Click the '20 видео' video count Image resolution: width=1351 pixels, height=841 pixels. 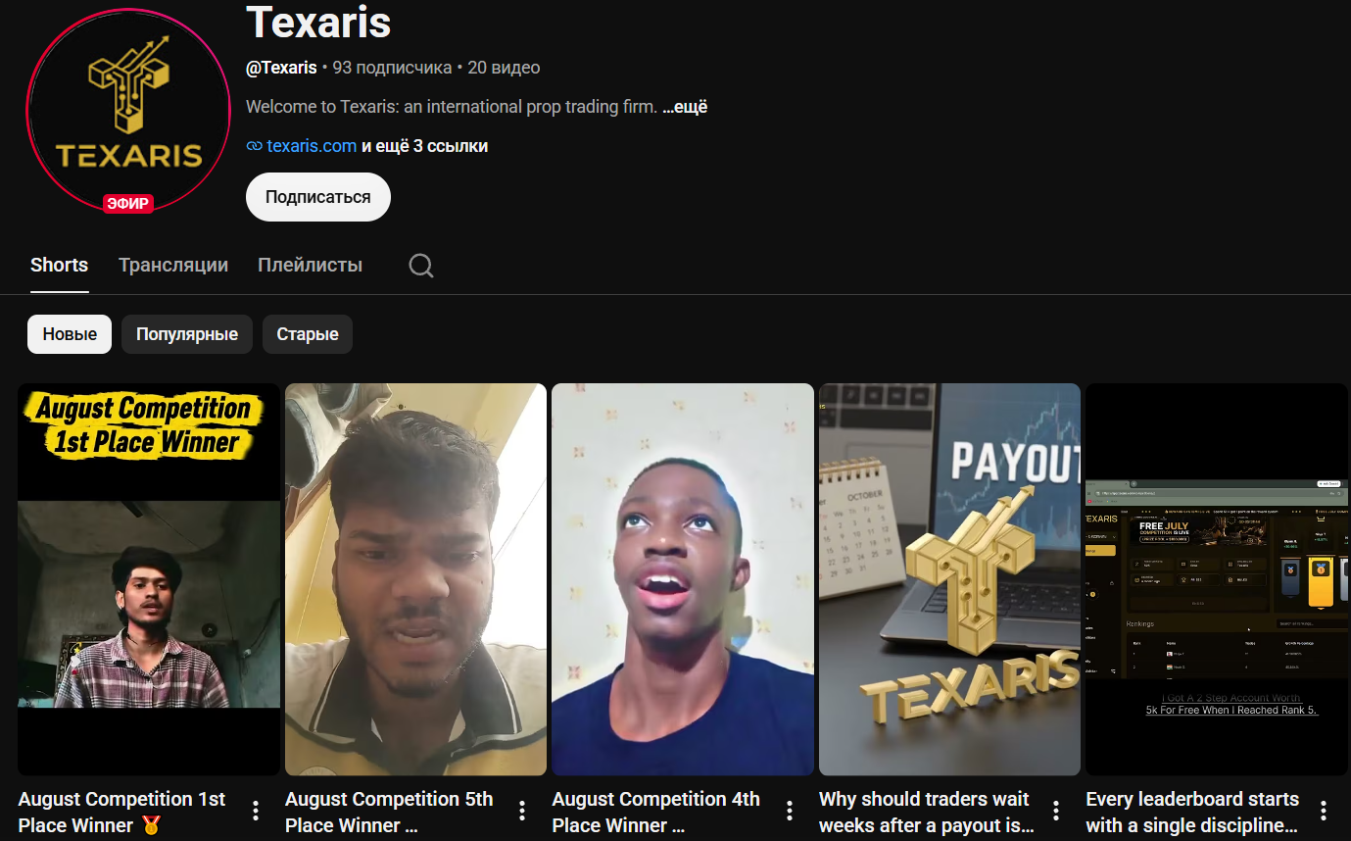pyautogui.click(x=504, y=68)
